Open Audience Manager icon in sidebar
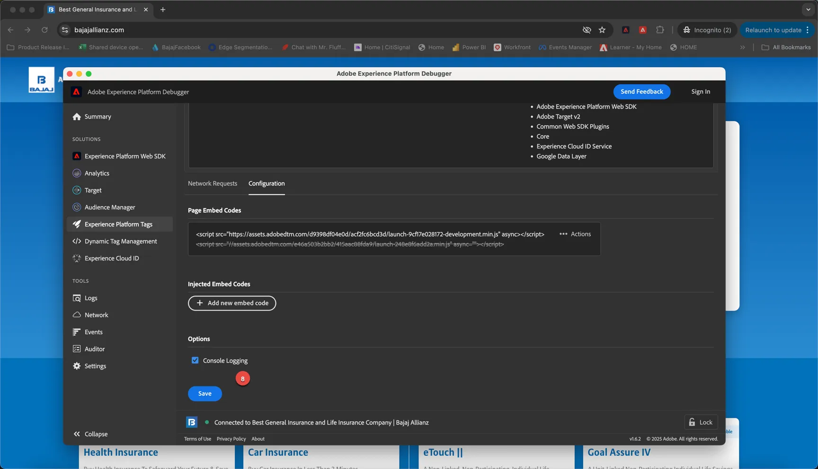The image size is (818, 469). pos(77,208)
